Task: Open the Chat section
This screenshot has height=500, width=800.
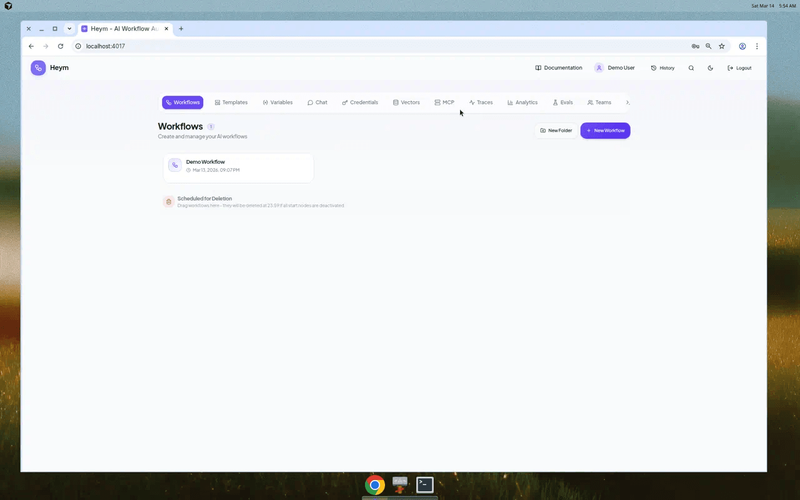Action: [317, 102]
